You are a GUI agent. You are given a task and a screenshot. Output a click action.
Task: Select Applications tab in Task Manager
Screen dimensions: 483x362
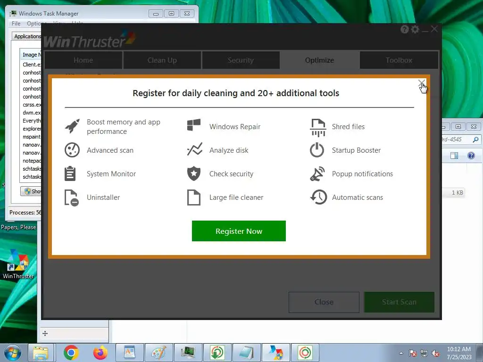27,36
